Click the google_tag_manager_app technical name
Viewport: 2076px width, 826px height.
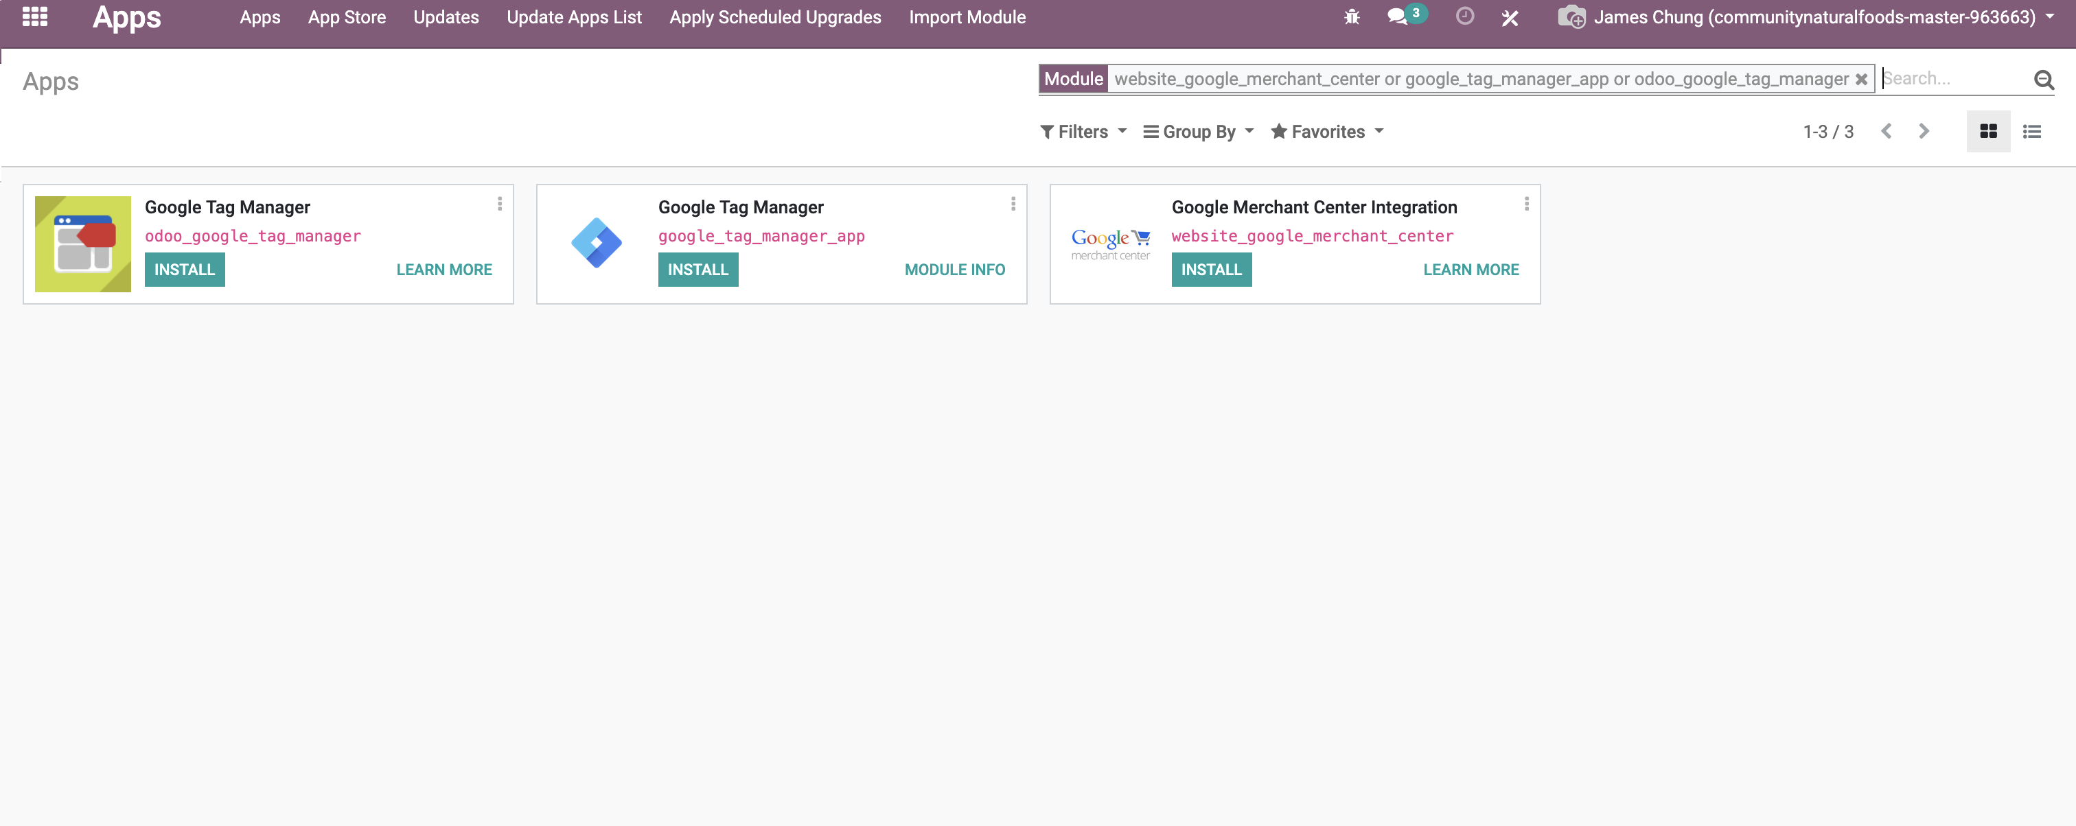pyautogui.click(x=761, y=236)
